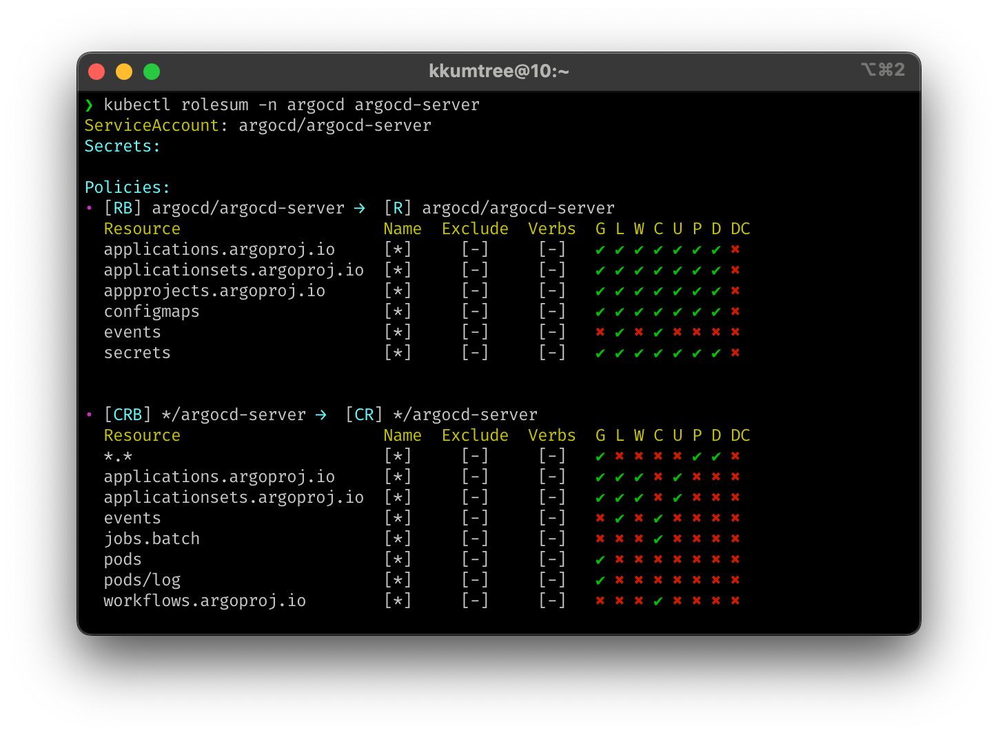The width and height of the screenshot is (998, 737).
Task: Click the 'Policies:' heading
Action: click(x=128, y=187)
